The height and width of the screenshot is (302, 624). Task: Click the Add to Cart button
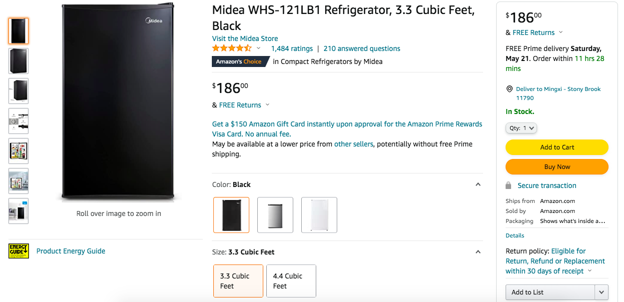point(557,147)
